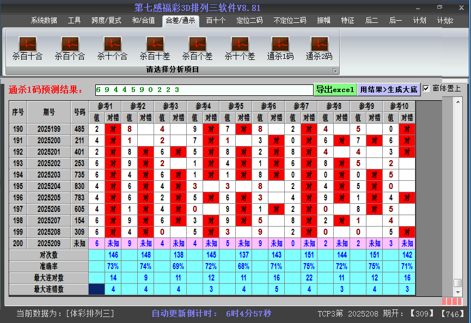Click the table scrollbar down arrow

(x=458, y=292)
